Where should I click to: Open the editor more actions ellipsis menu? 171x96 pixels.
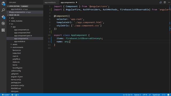coord(169,2)
